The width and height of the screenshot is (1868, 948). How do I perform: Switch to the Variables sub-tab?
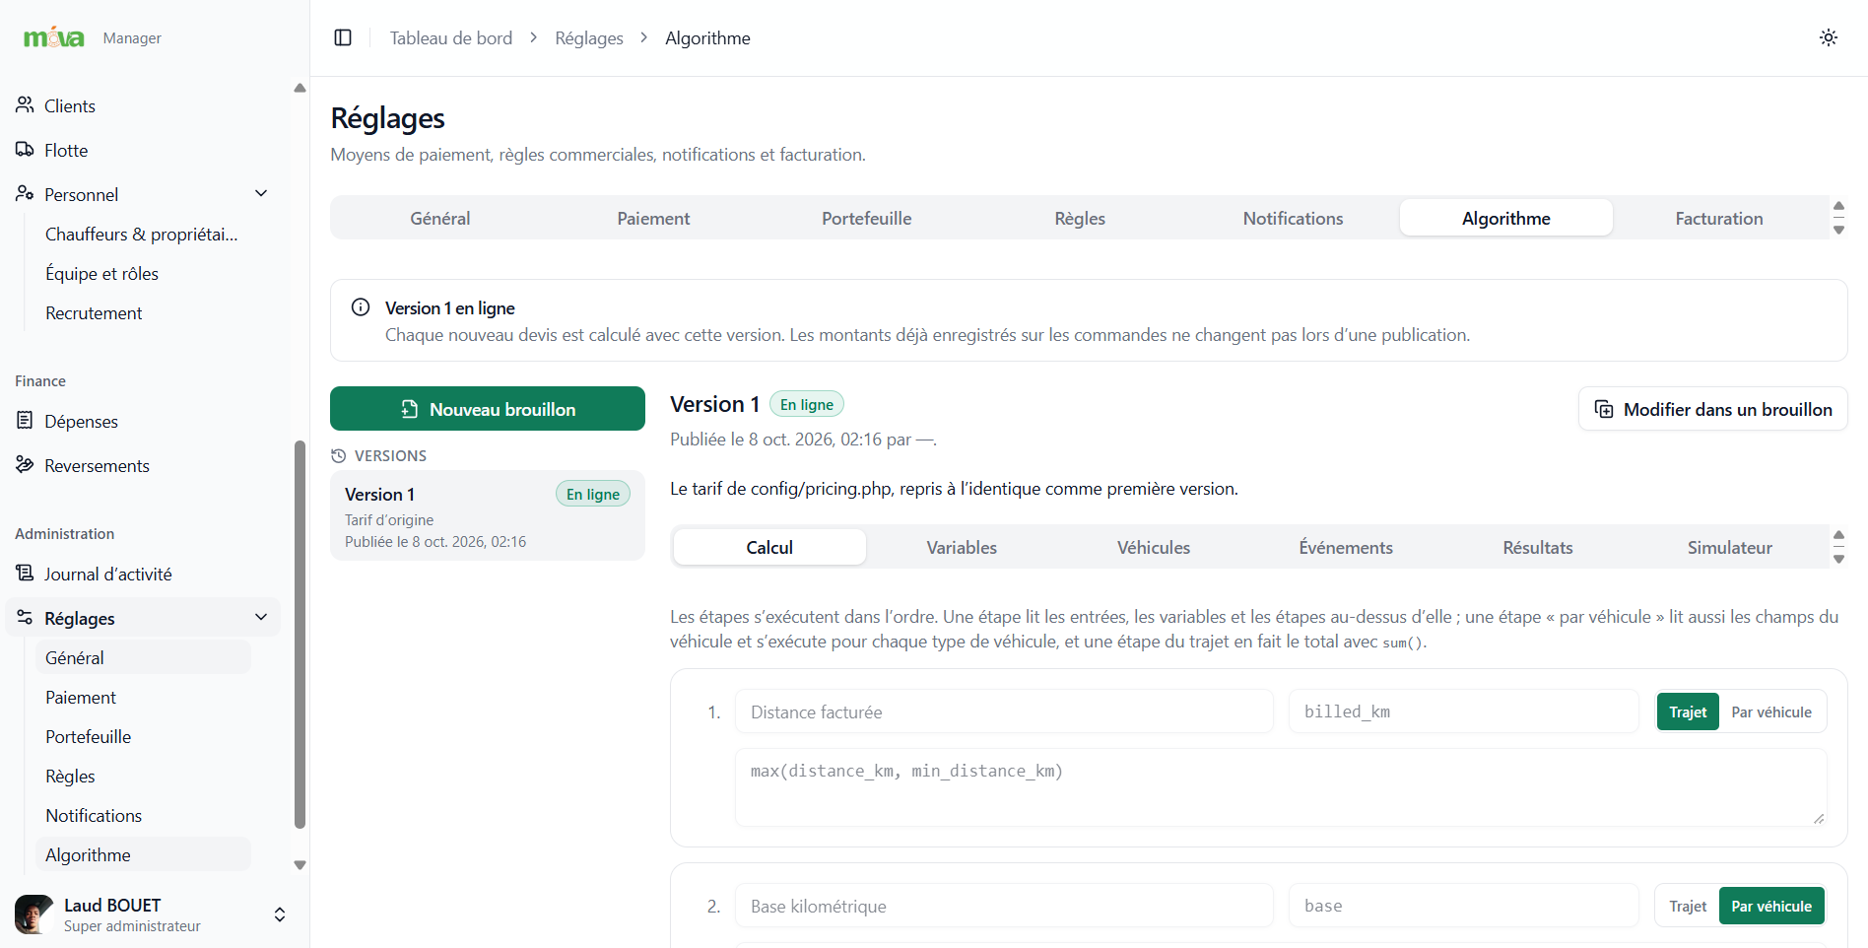[962, 547]
